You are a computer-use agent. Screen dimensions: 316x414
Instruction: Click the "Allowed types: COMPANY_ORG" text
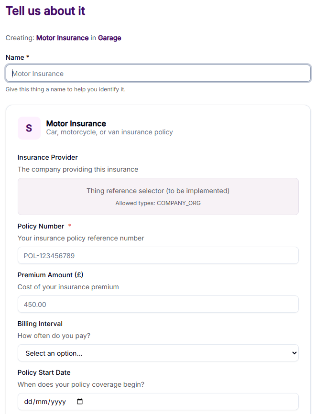(x=158, y=203)
